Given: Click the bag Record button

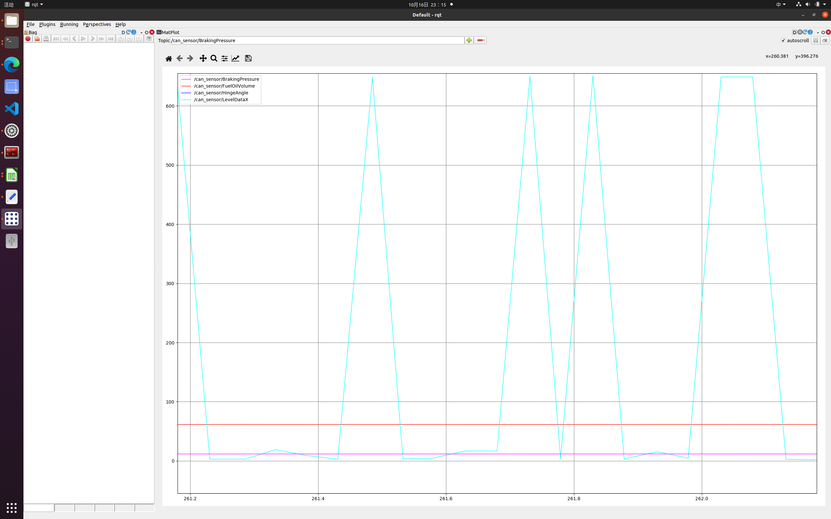Looking at the screenshot, I should click(x=28, y=39).
